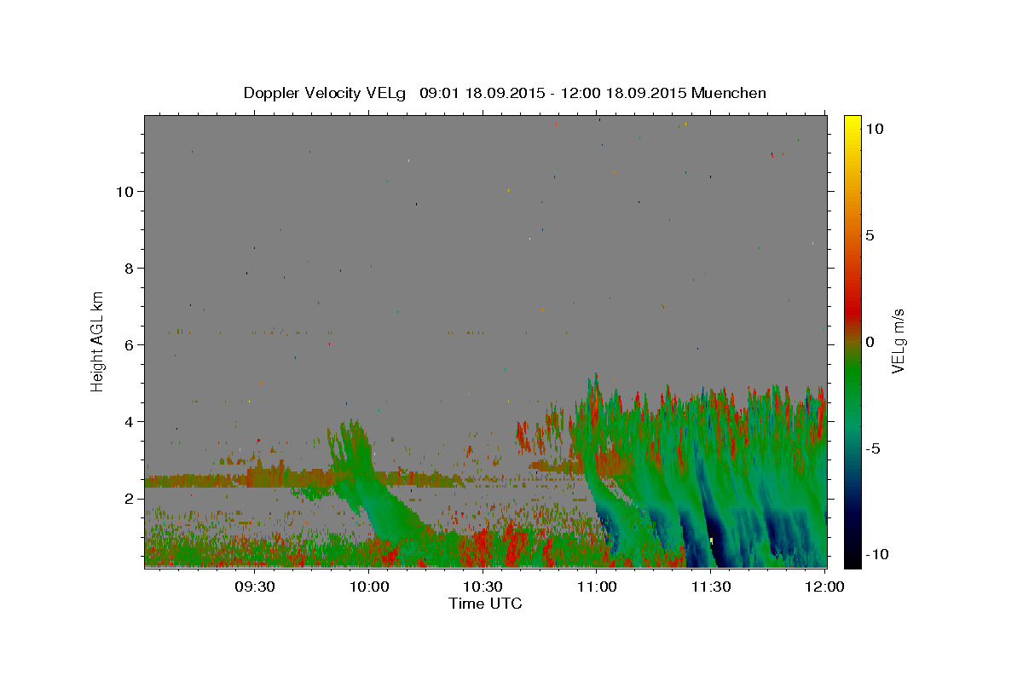Screen dimensions: 1023x682
Task: Click the 'Muenchen' location label in title
Action: (x=730, y=93)
